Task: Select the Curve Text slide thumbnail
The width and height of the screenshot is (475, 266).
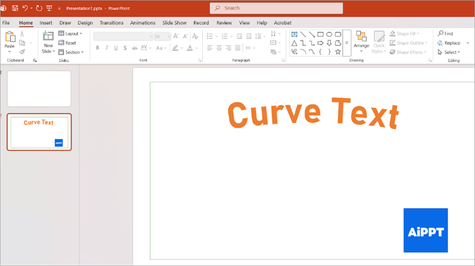Action: pos(39,132)
